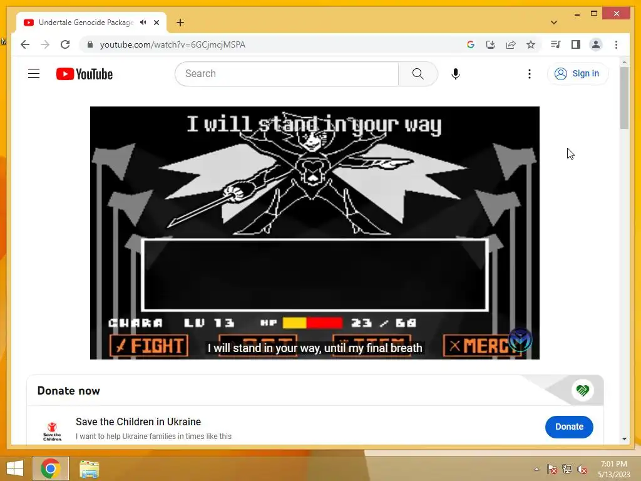Open the Chrome profile avatar
The image size is (641, 481).
coord(596,44)
